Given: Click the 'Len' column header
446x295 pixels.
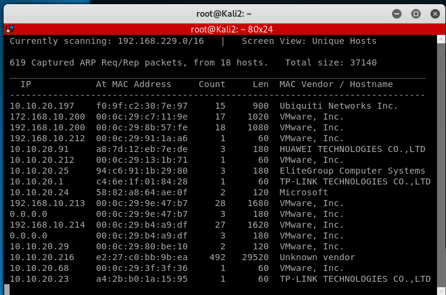Looking at the screenshot, I should point(261,84).
